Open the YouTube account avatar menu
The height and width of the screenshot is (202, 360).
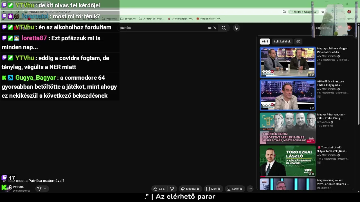tap(349, 28)
